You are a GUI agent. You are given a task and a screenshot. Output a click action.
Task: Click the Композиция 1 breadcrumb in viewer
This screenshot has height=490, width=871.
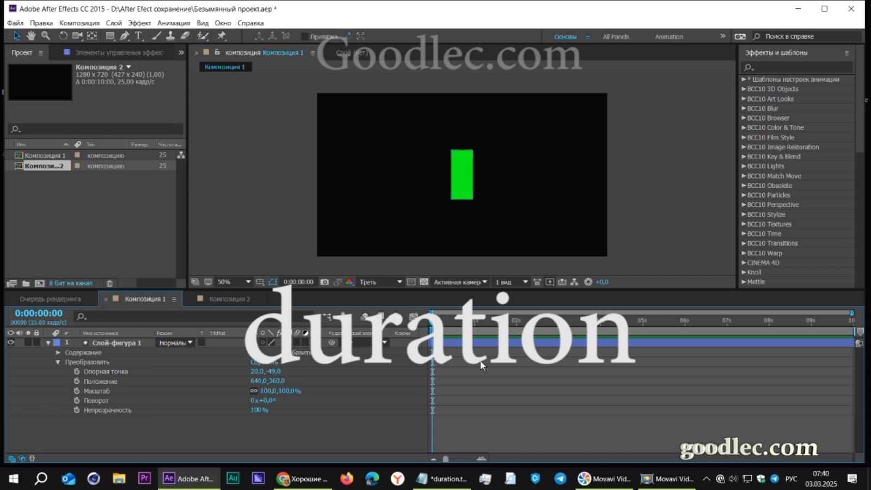click(x=225, y=67)
